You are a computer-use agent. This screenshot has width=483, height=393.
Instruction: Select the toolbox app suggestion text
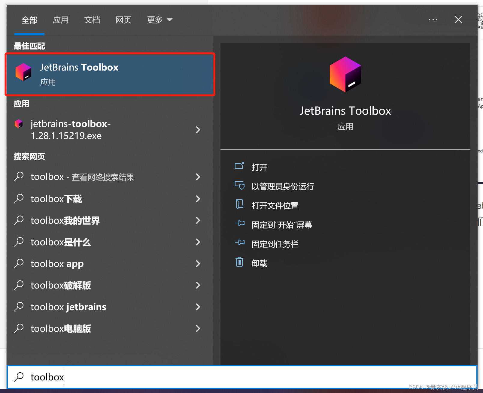tap(57, 264)
